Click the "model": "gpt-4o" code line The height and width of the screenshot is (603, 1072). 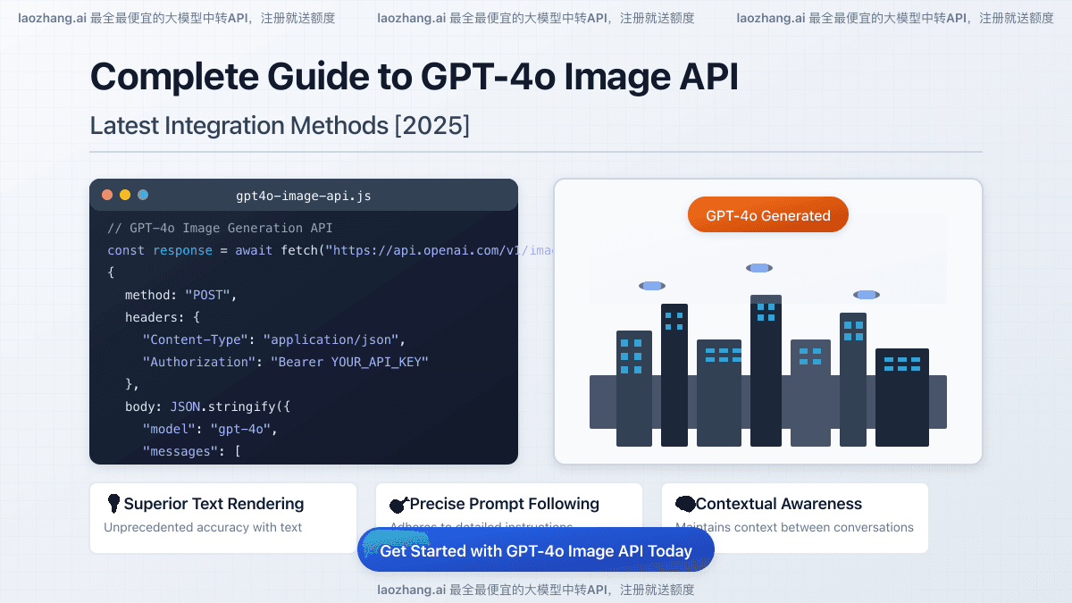click(x=211, y=429)
